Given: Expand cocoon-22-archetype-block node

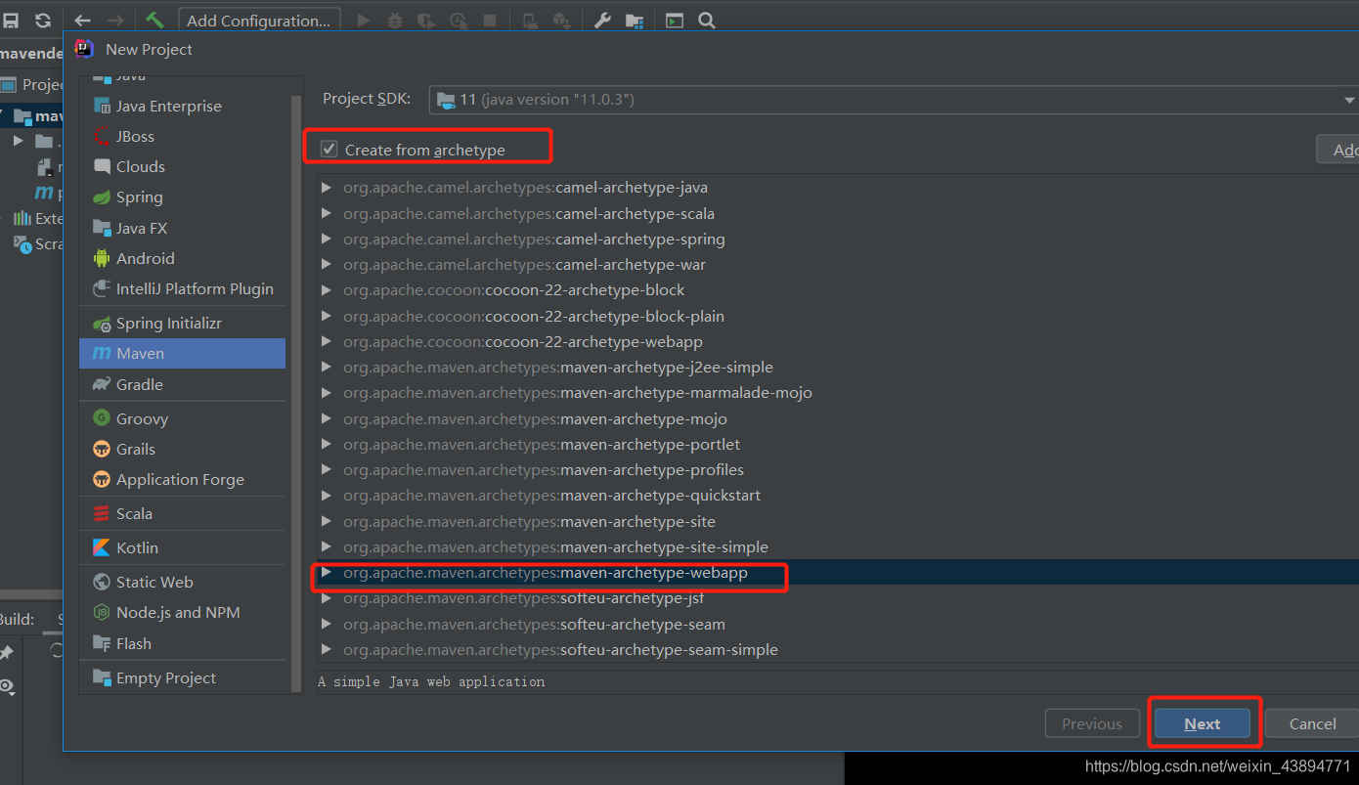Looking at the screenshot, I should [x=326, y=289].
